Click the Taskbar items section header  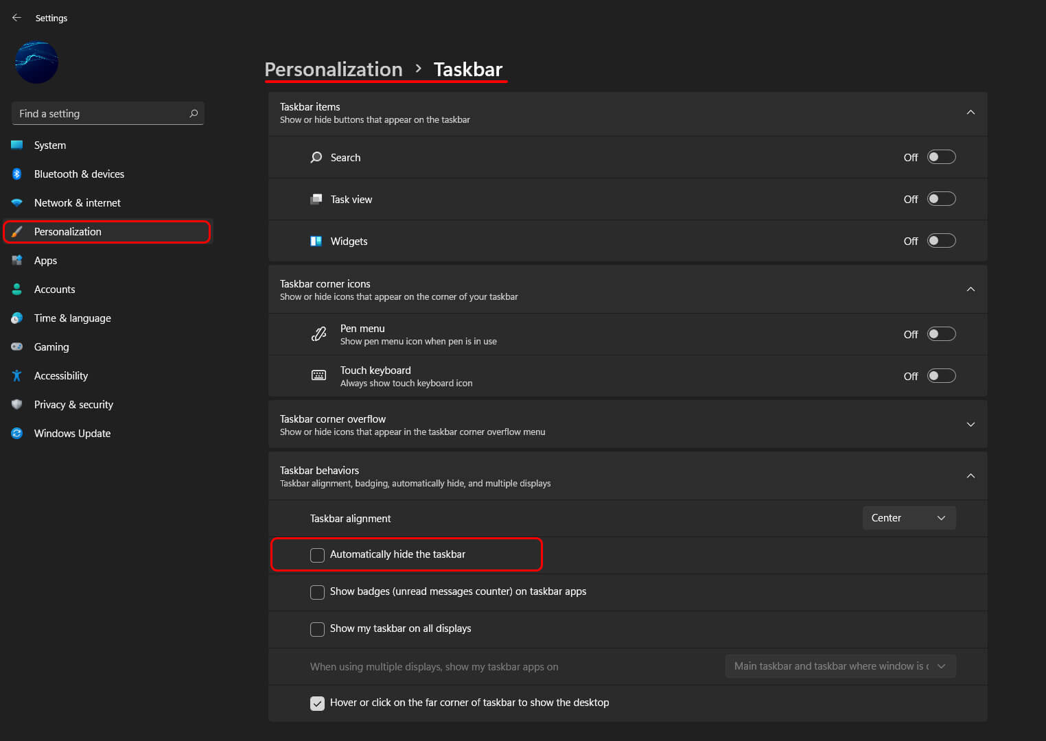pyautogui.click(x=627, y=113)
